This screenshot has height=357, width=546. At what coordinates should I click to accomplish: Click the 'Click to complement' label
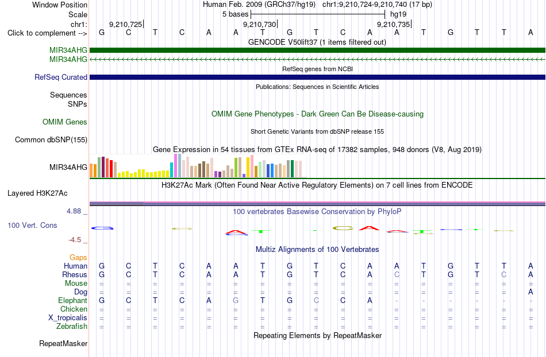tap(47, 33)
